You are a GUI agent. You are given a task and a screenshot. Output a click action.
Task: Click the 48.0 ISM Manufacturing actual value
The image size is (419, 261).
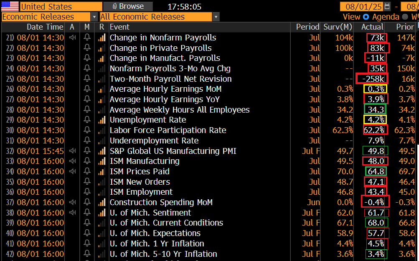point(376,161)
